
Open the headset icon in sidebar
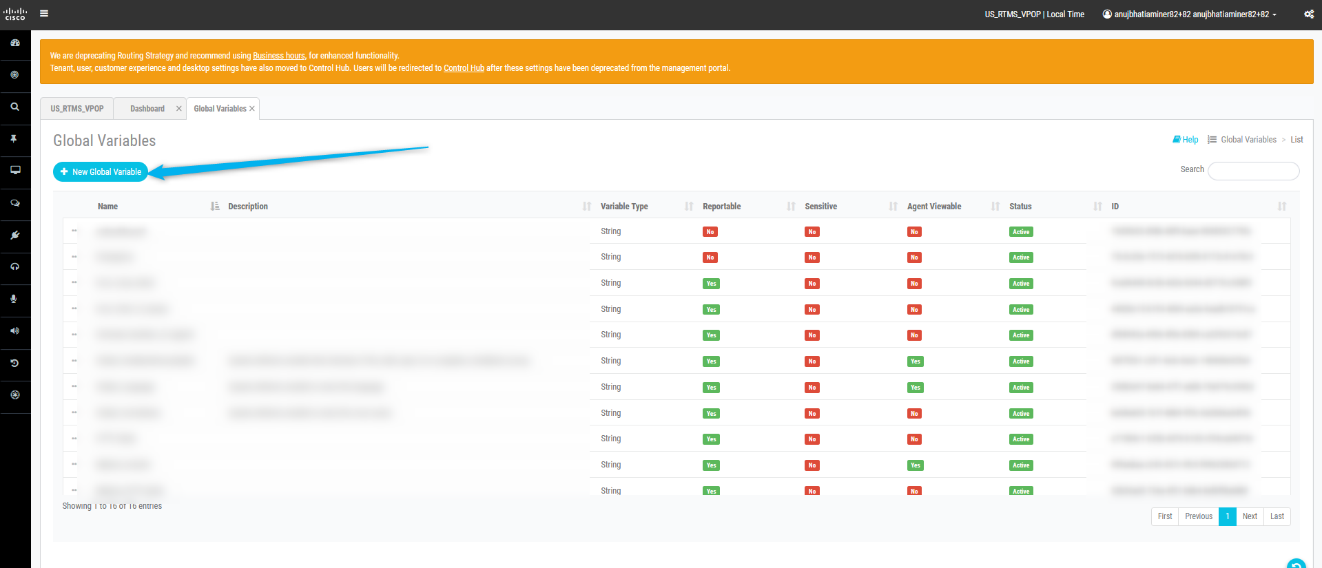[x=15, y=266]
